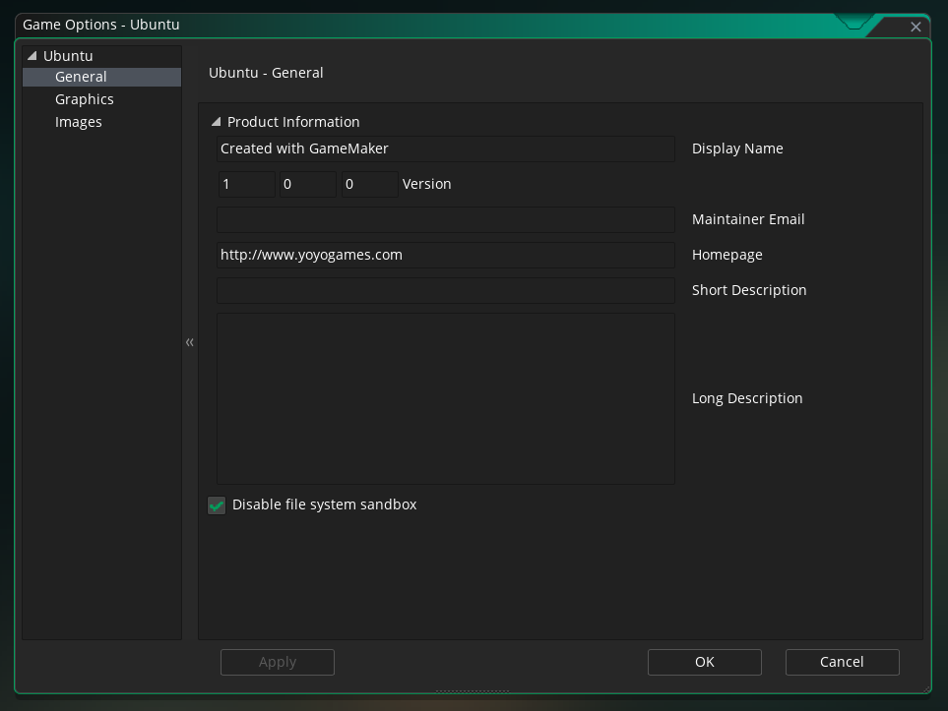948x711 pixels.
Task: Click the greyed-out Apply button
Action: click(278, 662)
